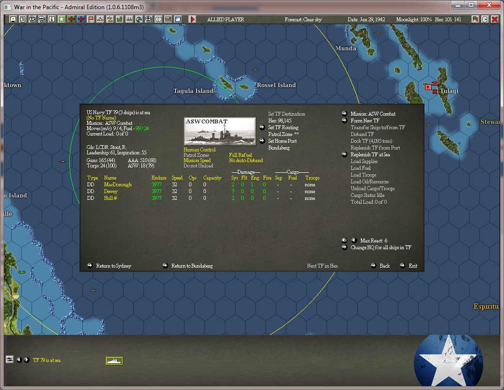504x390 pixels.
Task: Click the crosshair globe toolbar icon
Action: 148,19
